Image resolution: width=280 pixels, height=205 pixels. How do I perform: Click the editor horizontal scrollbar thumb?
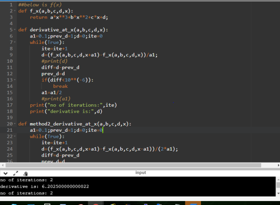click(x=133, y=165)
